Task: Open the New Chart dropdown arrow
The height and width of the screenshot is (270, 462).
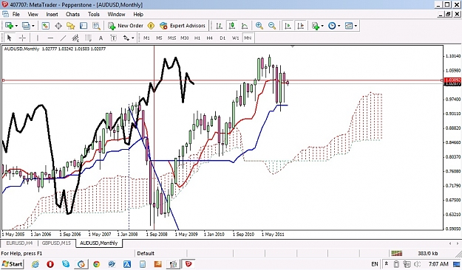Action: [x=16, y=26]
